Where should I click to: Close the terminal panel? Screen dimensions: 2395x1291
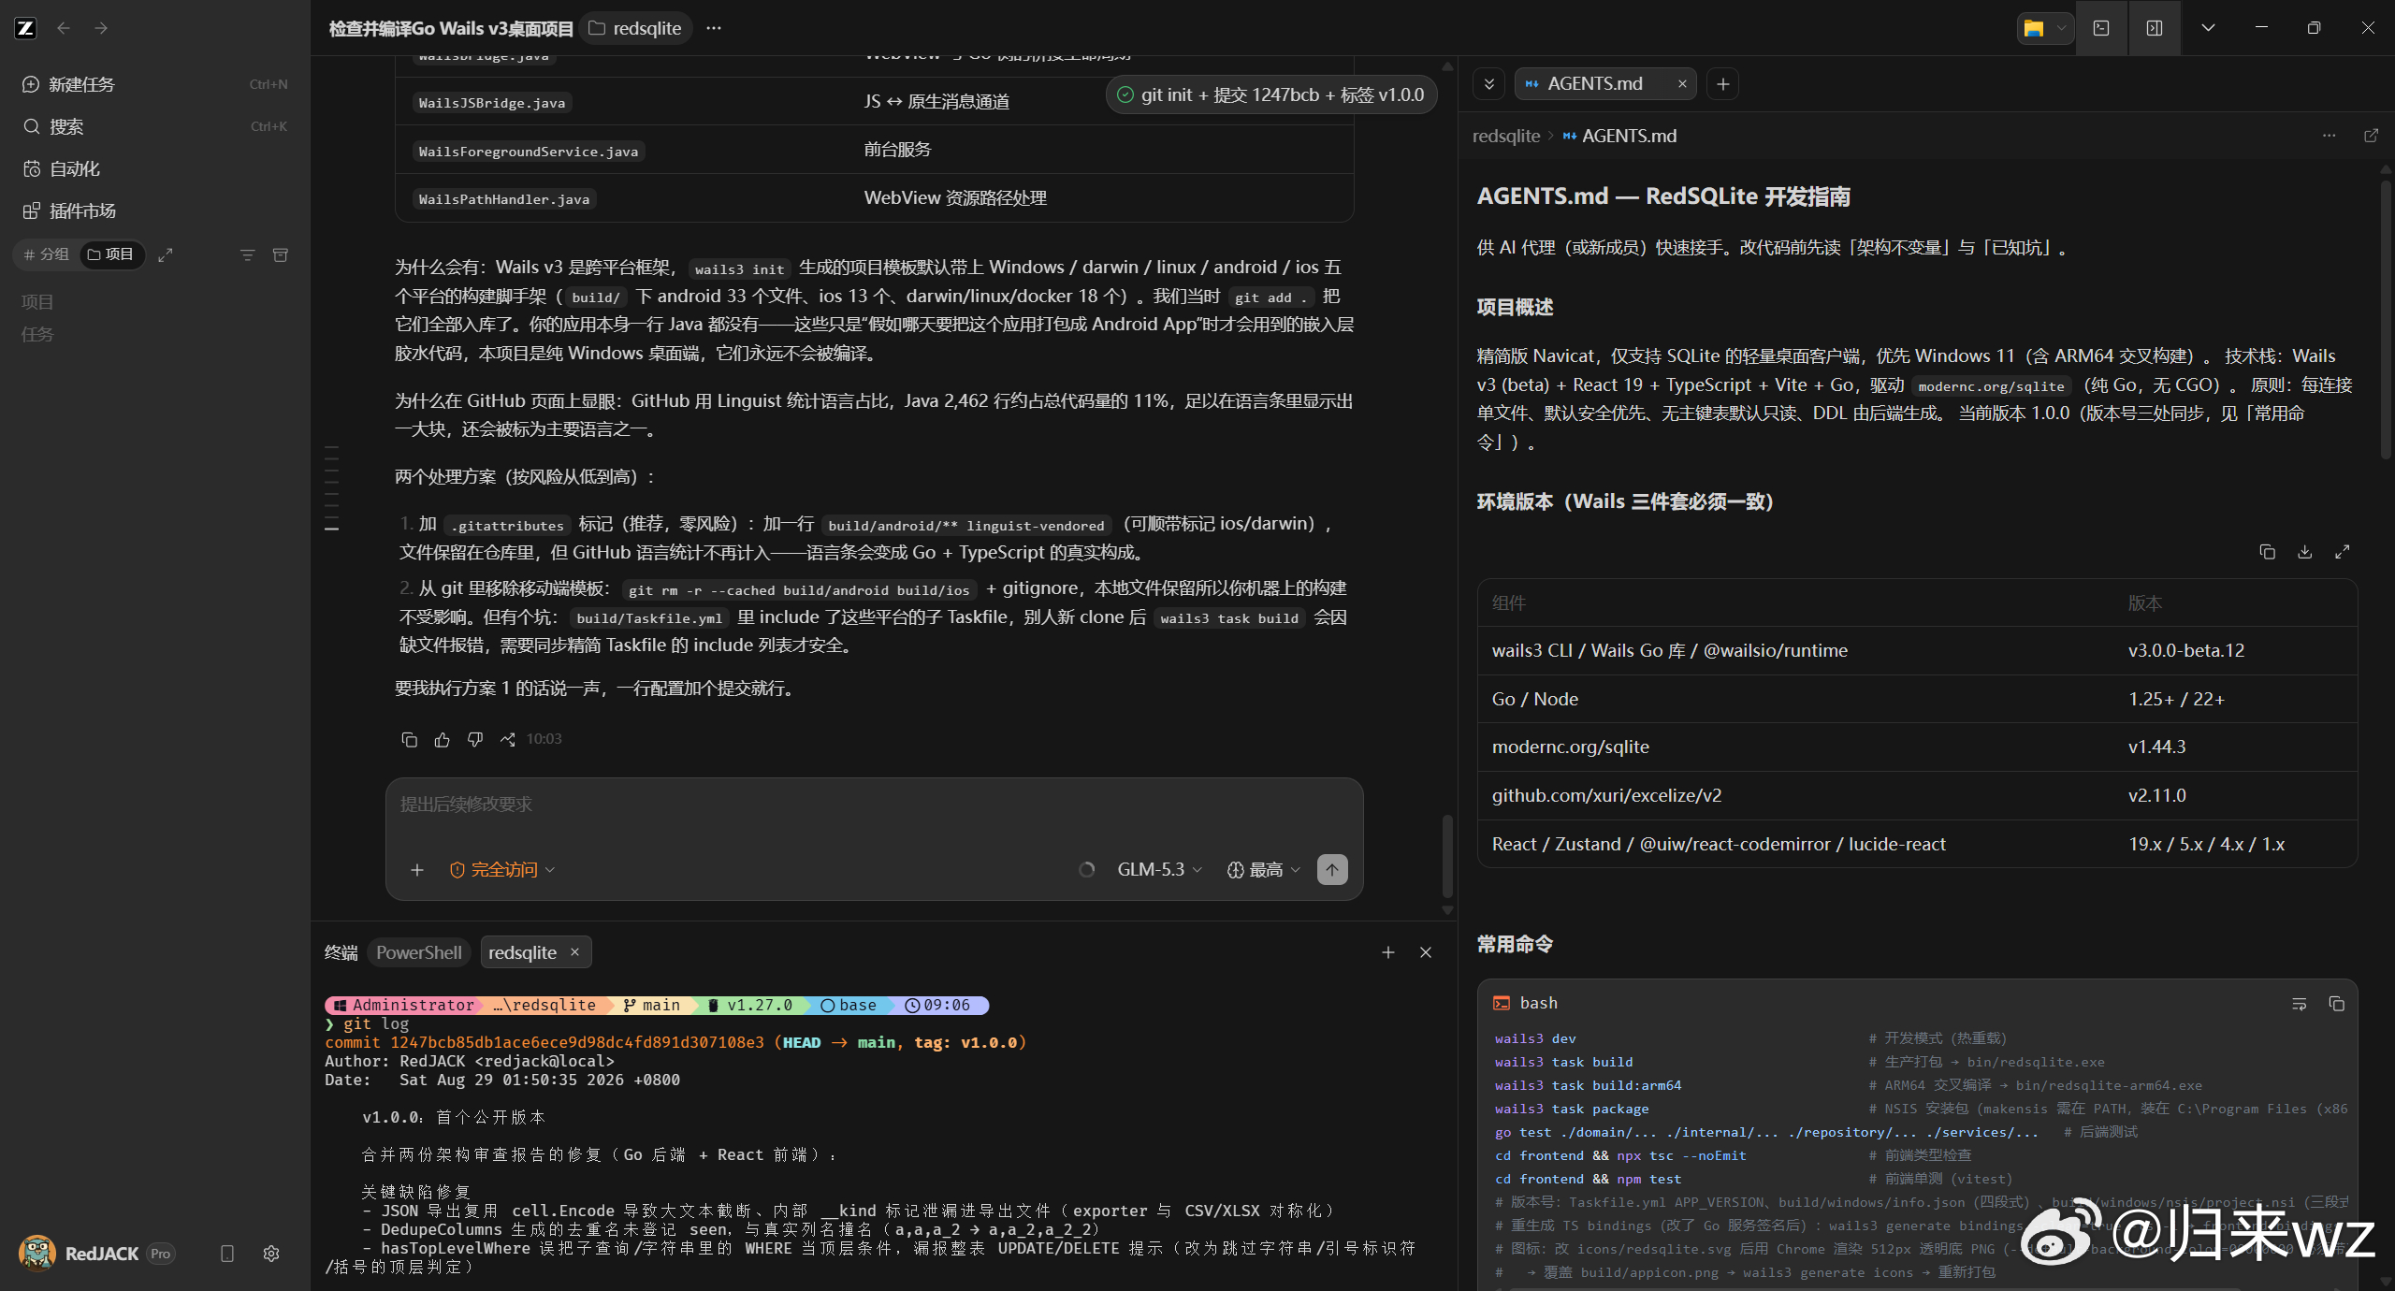click(x=1426, y=952)
